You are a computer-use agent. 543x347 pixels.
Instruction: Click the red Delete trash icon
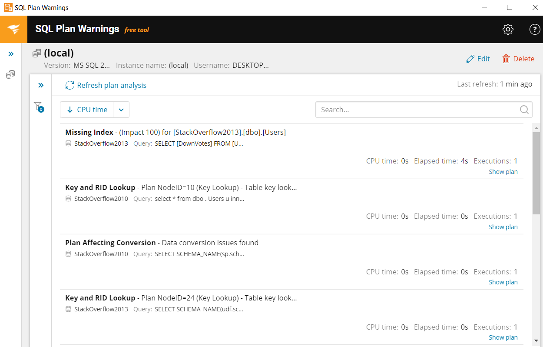(x=506, y=59)
